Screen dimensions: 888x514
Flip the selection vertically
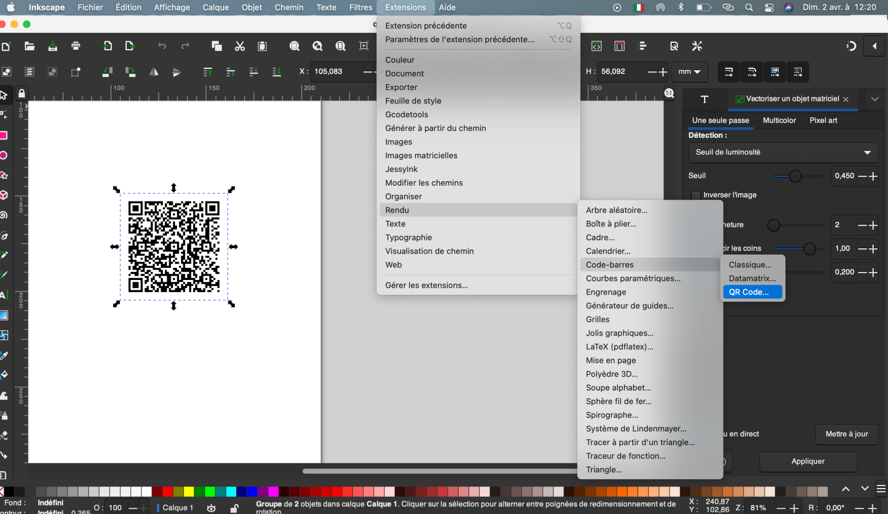(177, 72)
